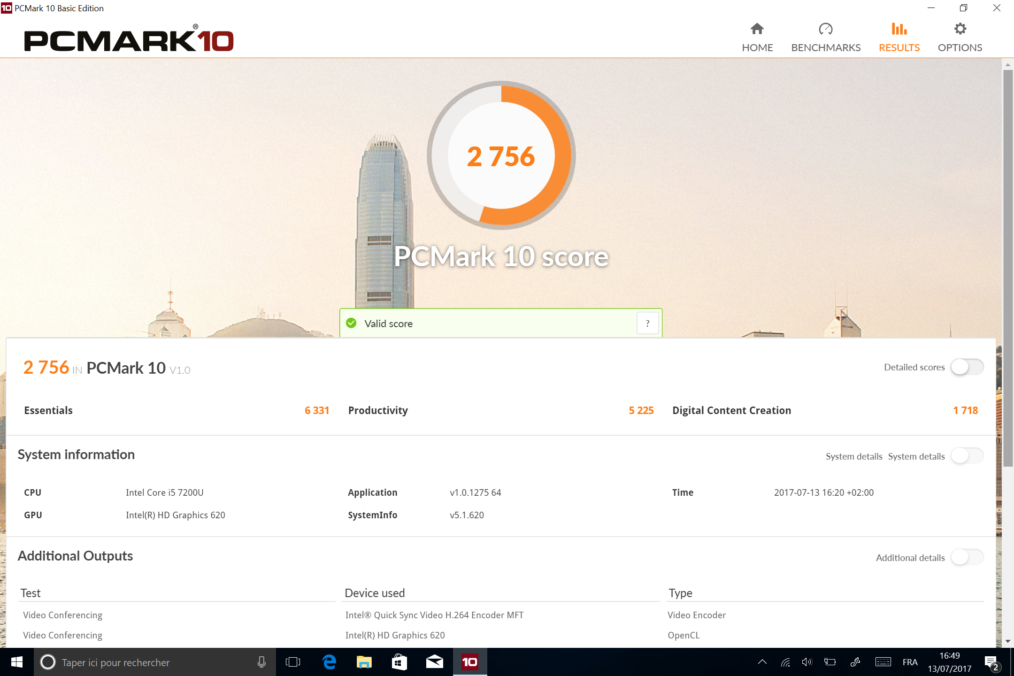Click the valid score help question button

pos(647,323)
